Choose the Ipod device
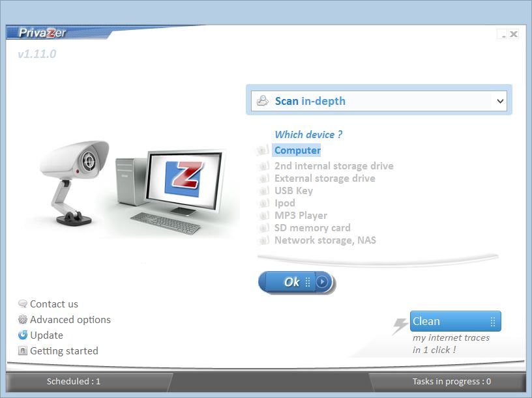Viewport: 532px width, 398px height. tap(285, 203)
